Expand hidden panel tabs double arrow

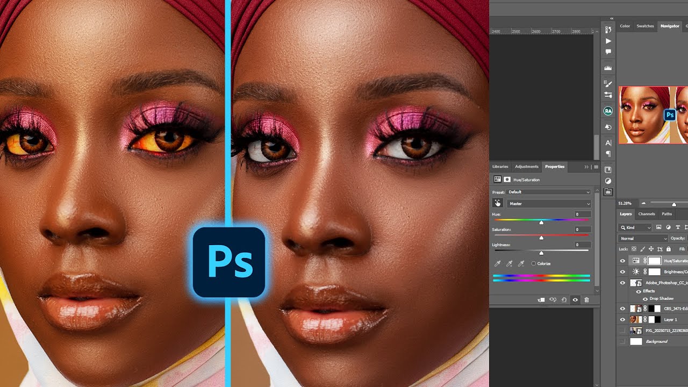click(x=586, y=167)
